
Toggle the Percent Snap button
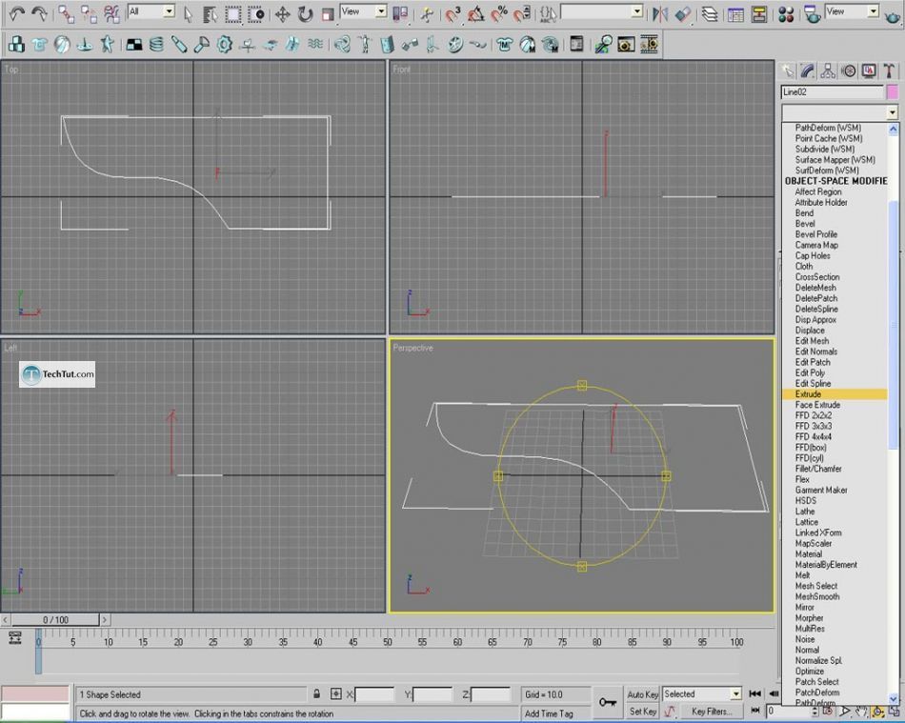(498, 14)
